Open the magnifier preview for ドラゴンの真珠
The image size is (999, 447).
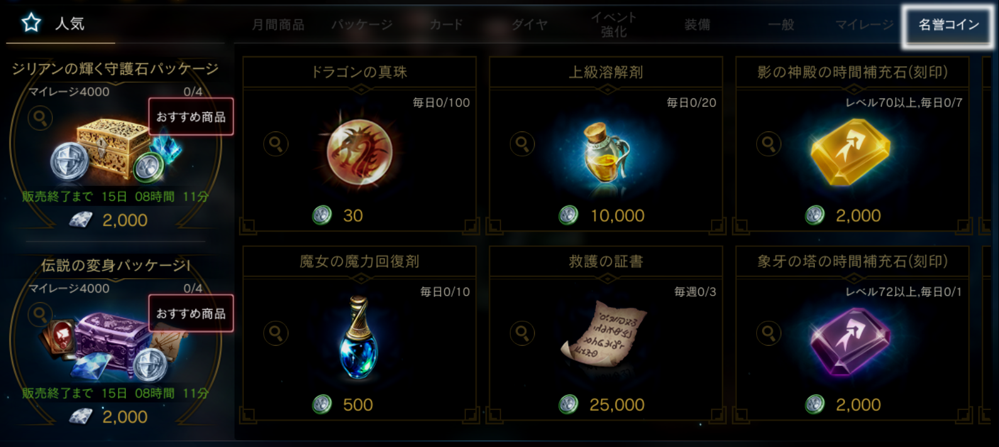[275, 144]
